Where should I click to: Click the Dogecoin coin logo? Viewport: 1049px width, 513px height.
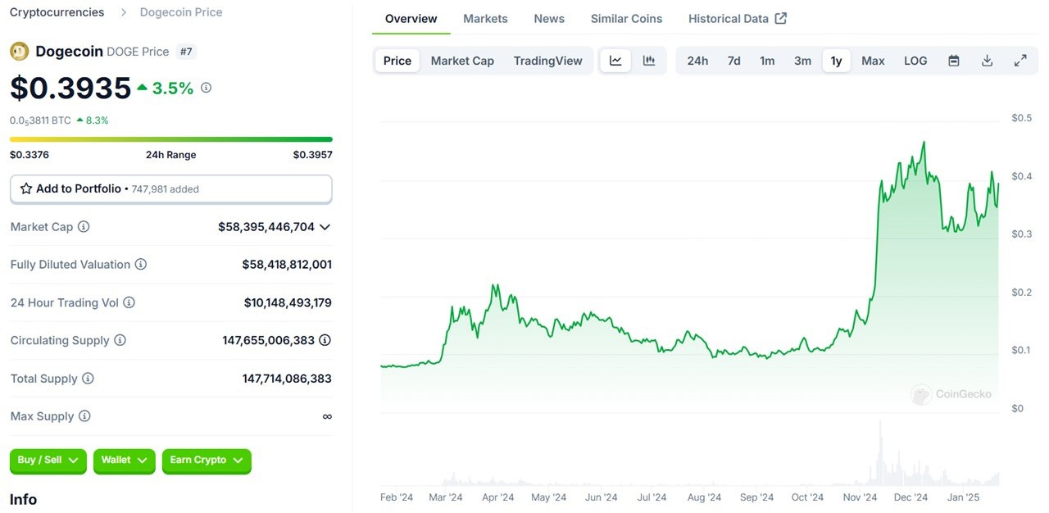(20, 52)
